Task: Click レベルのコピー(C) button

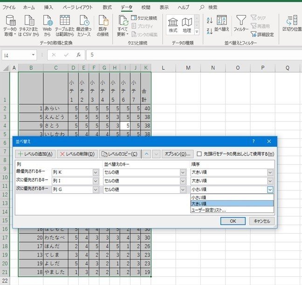Action: (x=119, y=154)
